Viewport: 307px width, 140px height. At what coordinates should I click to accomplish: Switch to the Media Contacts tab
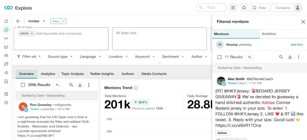coord(154,74)
